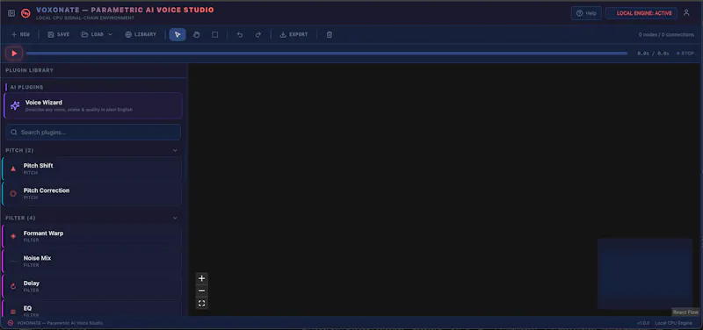This screenshot has width=703, height=330.
Task: Start playback with the play button
Action: [x=14, y=54]
